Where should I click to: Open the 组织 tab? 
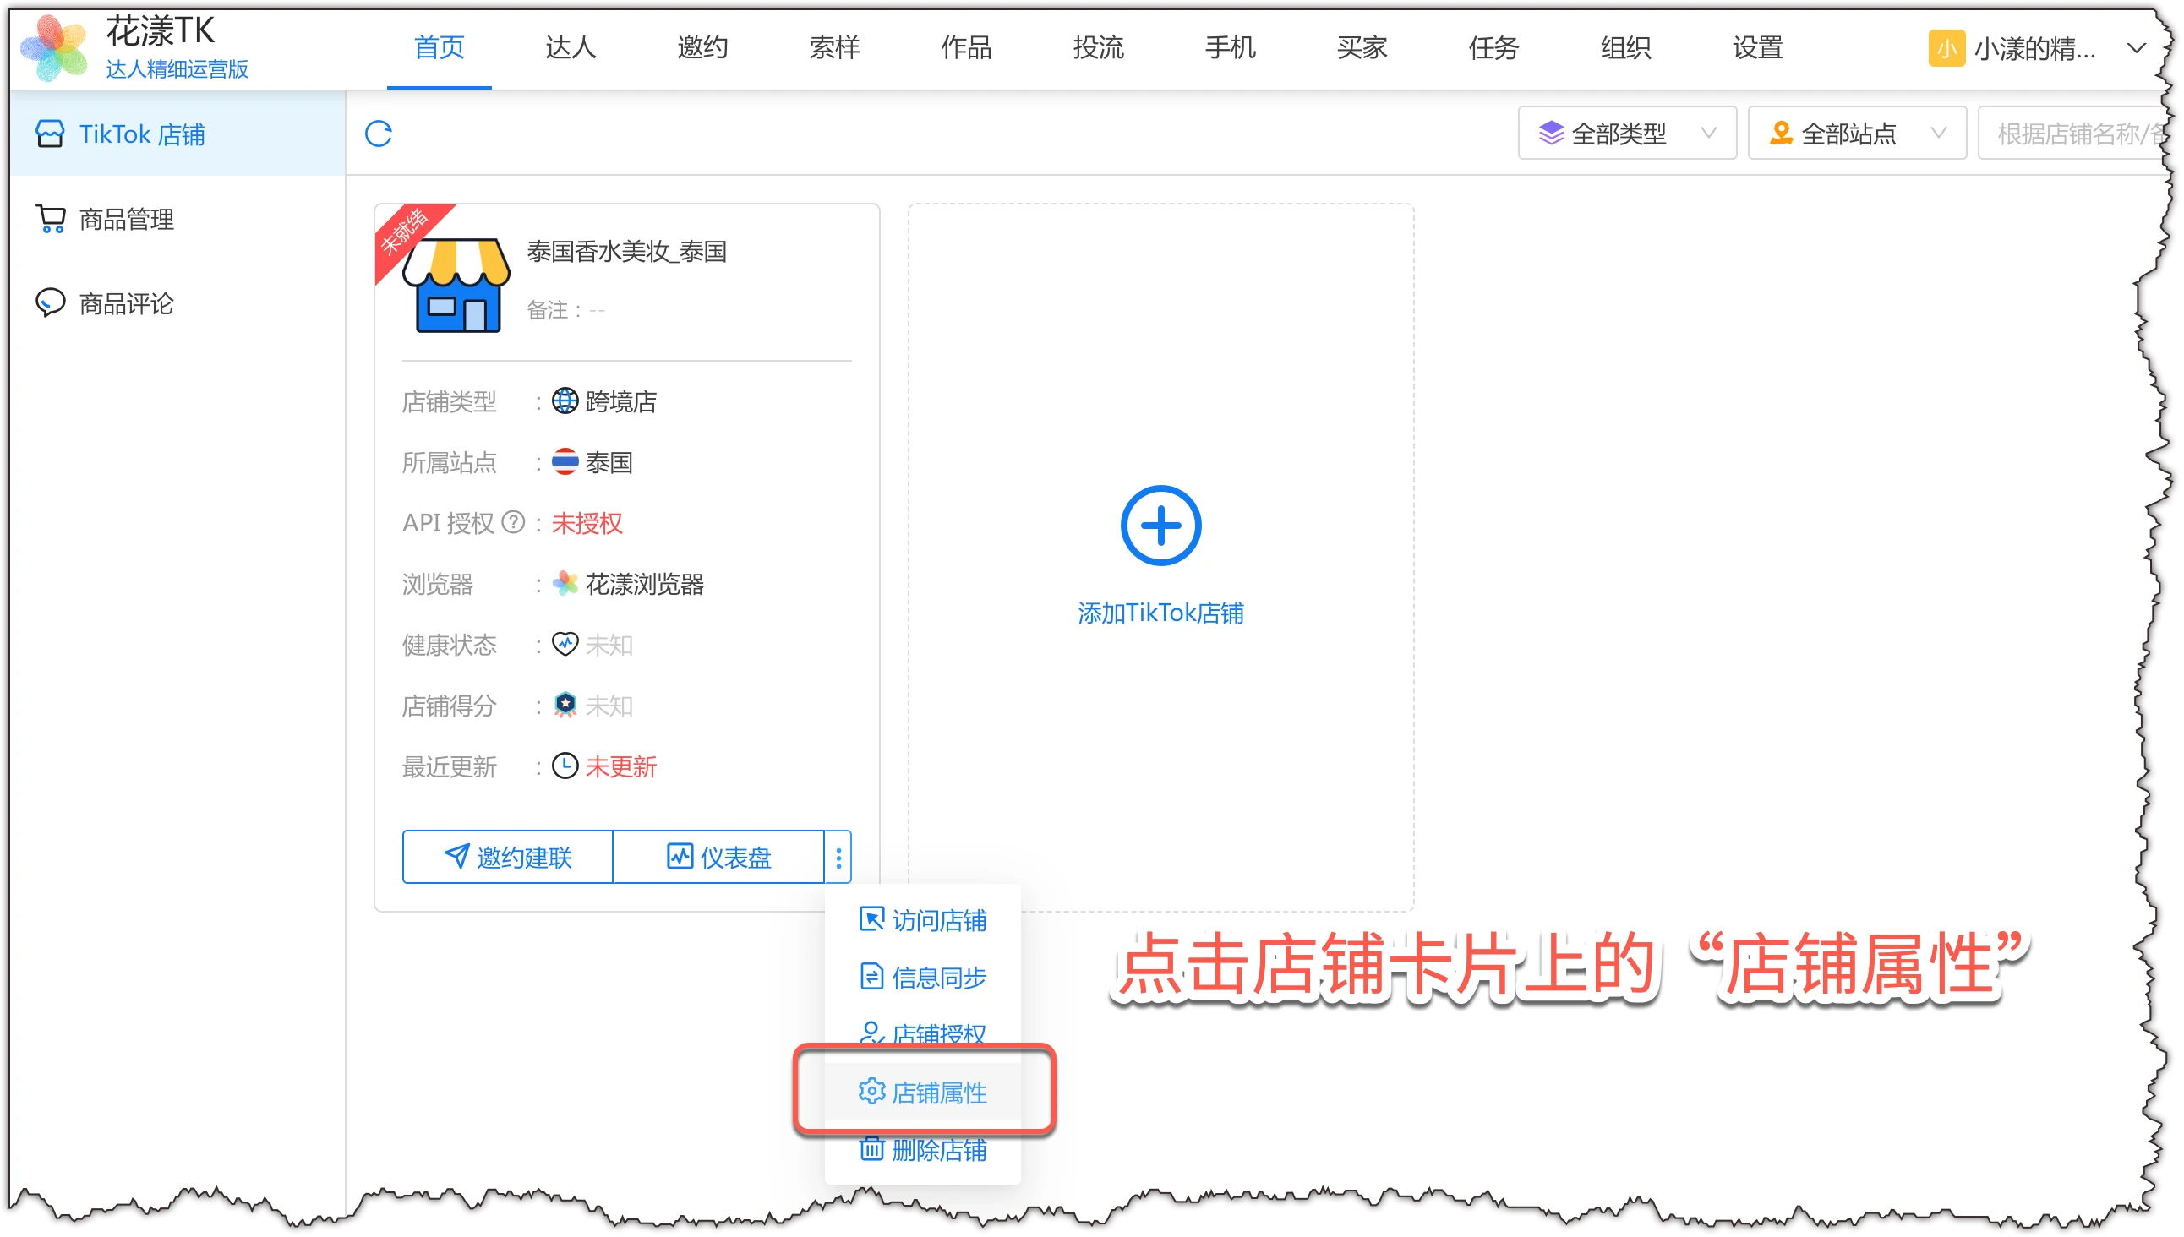[1625, 47]
